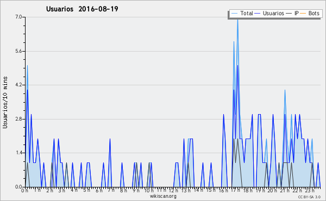Click the 5 h x-axis label
Image resolution: width=326 pixels, height=201 pixels.
(x=87, y=190)
